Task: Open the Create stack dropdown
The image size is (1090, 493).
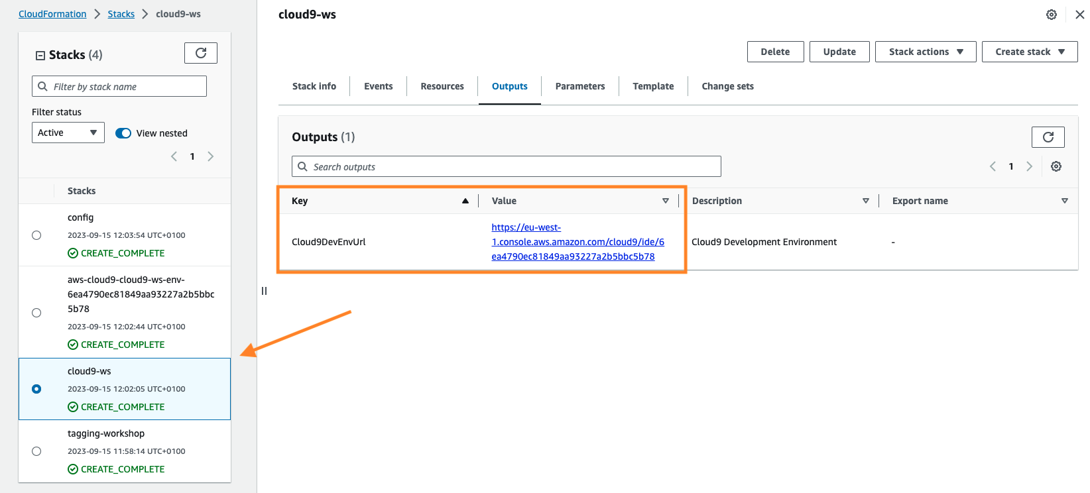Action: (x=1030, y=52)
